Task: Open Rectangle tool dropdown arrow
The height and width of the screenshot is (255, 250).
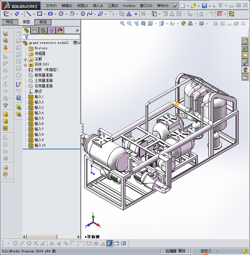Action: [45, 14]
